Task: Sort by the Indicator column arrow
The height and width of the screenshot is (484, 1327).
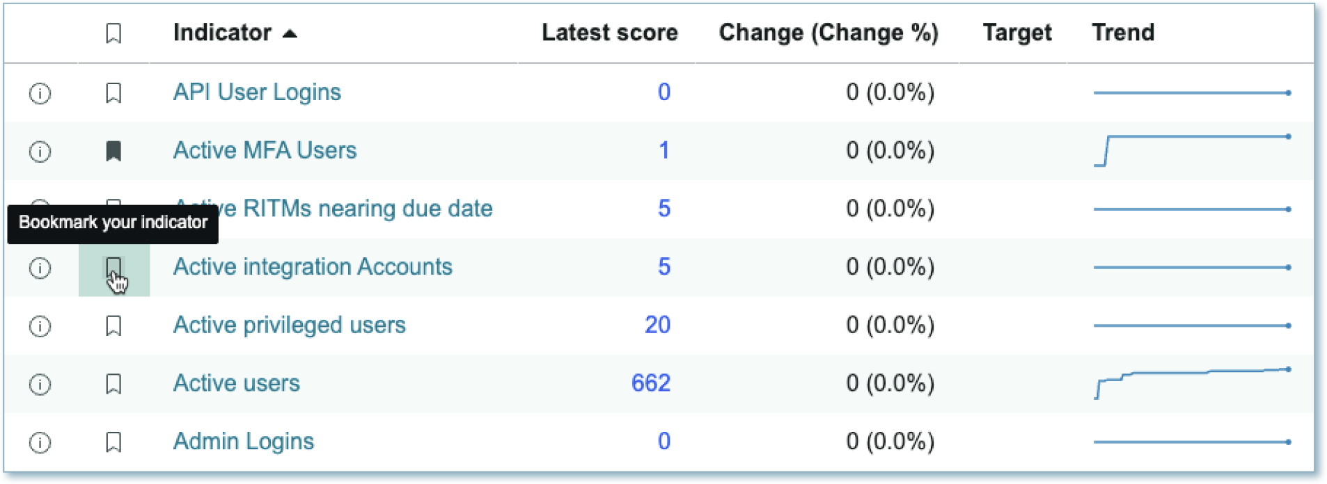Action: 290,33
